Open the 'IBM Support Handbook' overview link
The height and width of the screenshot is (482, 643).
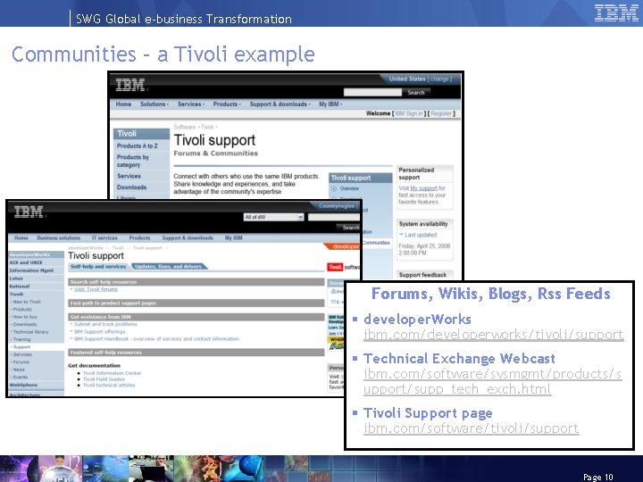coord(156,339)
